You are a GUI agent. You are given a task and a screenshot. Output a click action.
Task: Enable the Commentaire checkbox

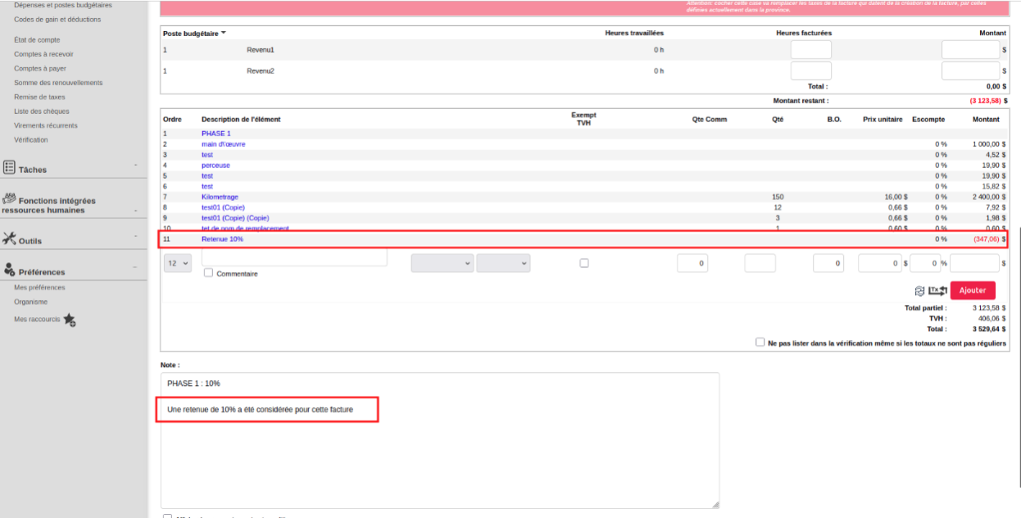[208, 273]
